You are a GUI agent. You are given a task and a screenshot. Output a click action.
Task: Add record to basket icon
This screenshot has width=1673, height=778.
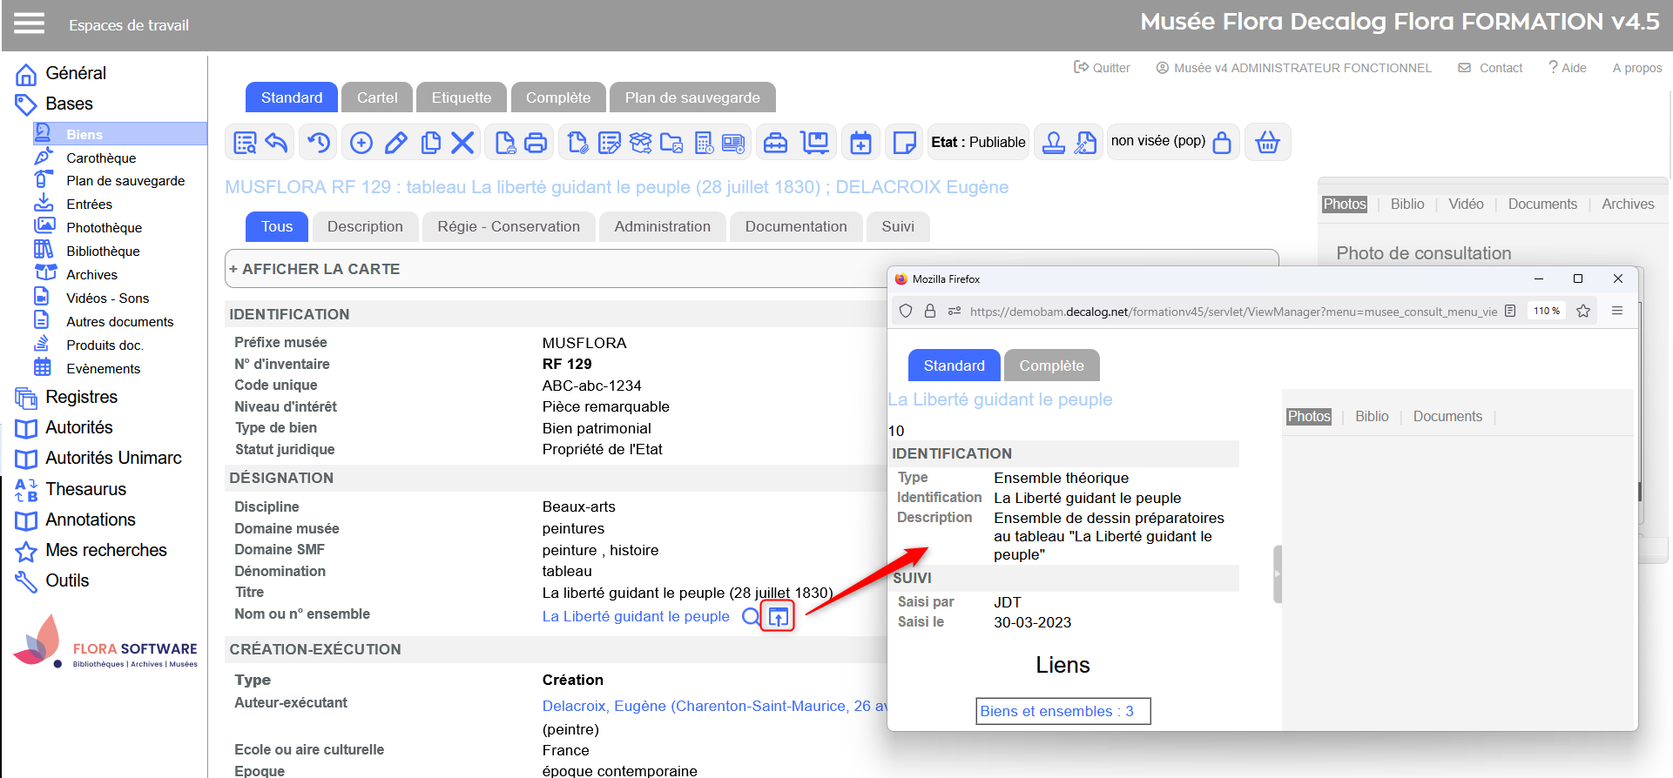pyautogui.click(x=1267, y=143)
